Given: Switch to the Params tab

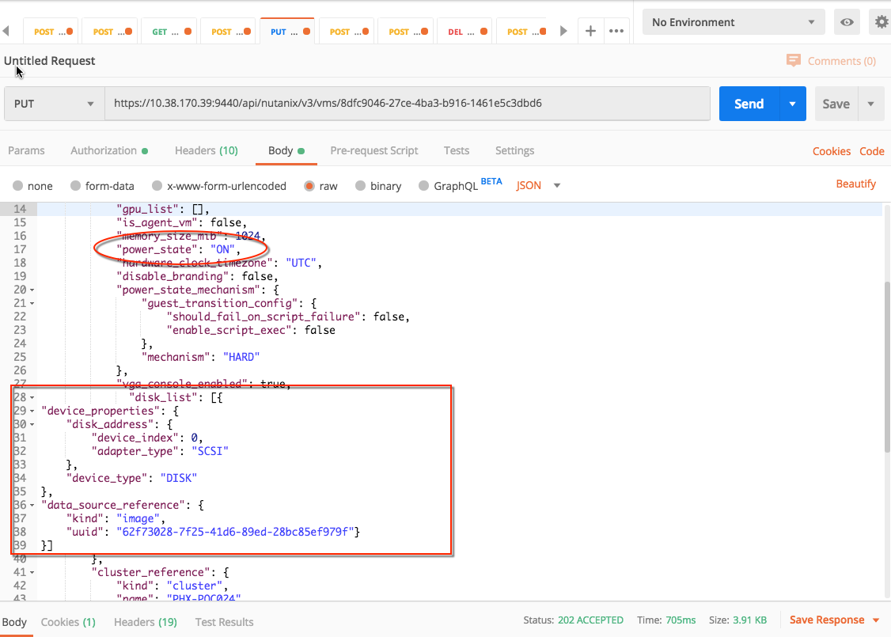Looking at the screenshot, I should tap(26, 150).
